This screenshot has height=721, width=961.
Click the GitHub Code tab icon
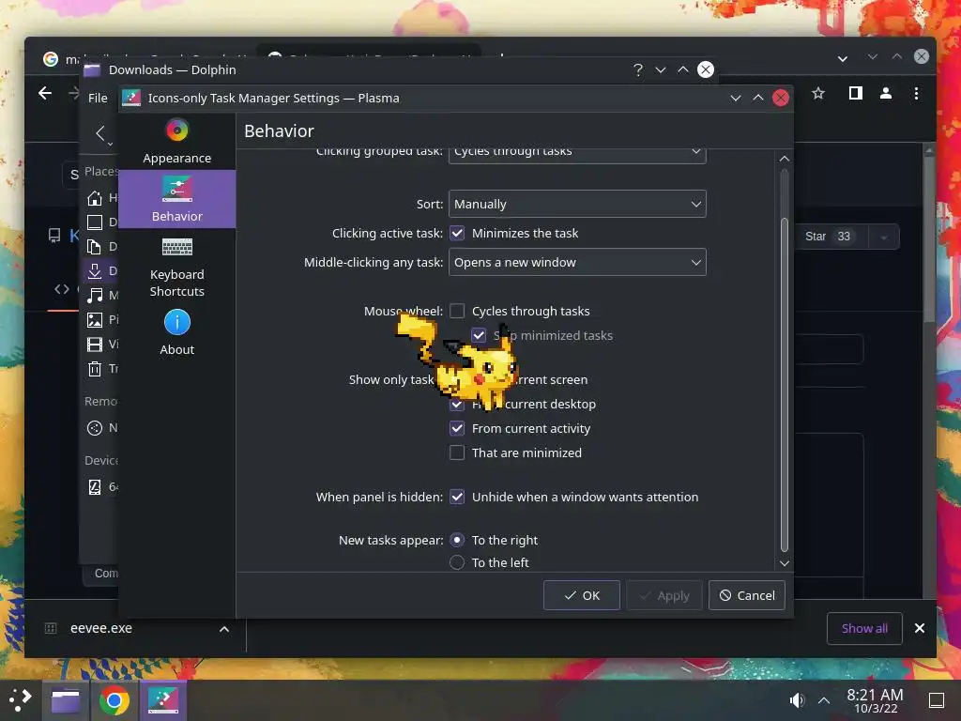pos(62,289)
